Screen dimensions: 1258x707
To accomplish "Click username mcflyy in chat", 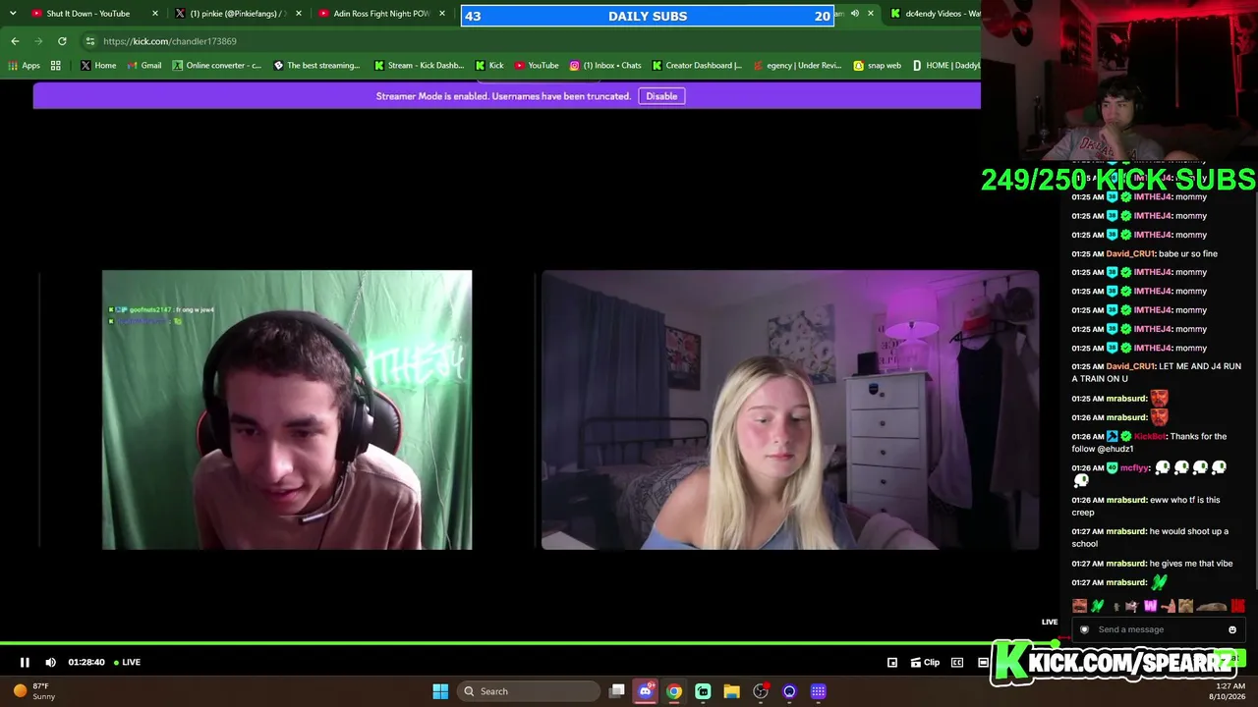I will pyautogui.click(x=1133, y=468).
